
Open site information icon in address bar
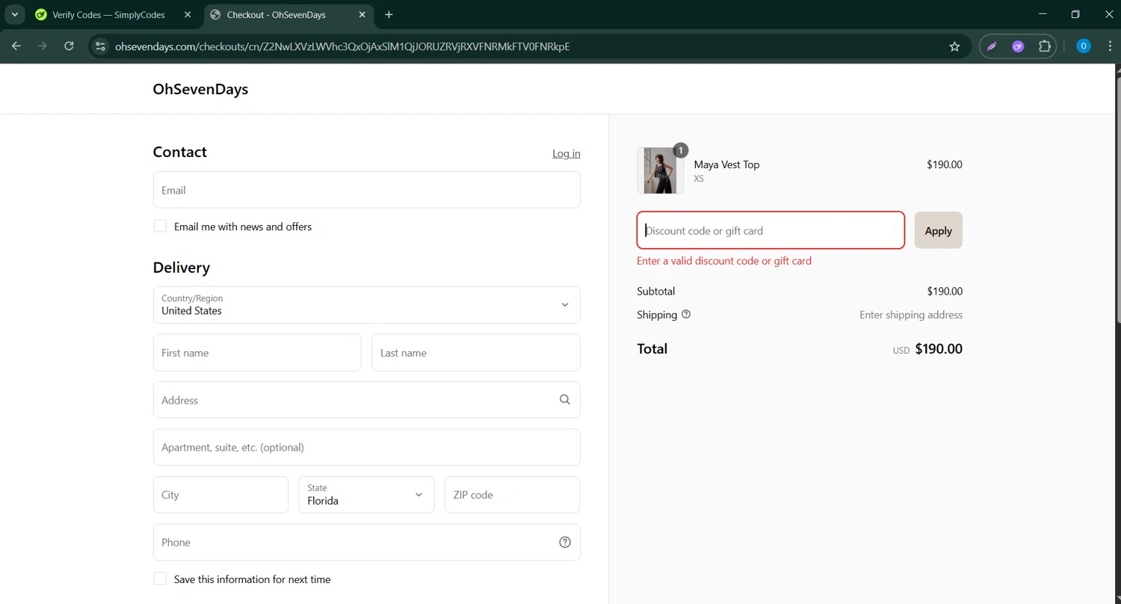tap(100, 46)
